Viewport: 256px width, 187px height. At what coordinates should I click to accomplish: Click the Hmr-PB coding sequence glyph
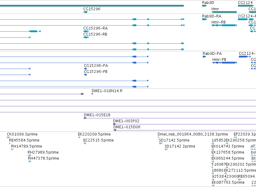pos(224,63)
